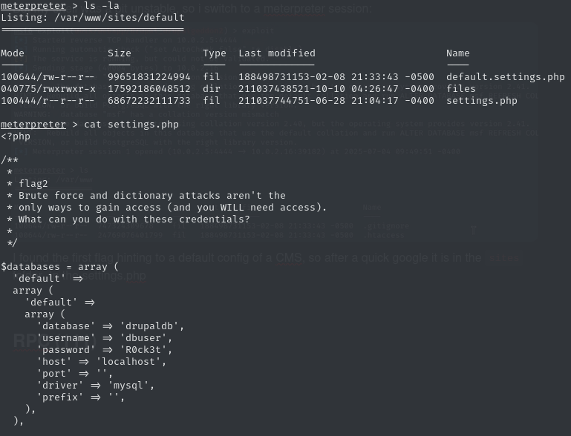
Task: Click the 'cat settings.php' command
Action: click(x=131, y=125)
